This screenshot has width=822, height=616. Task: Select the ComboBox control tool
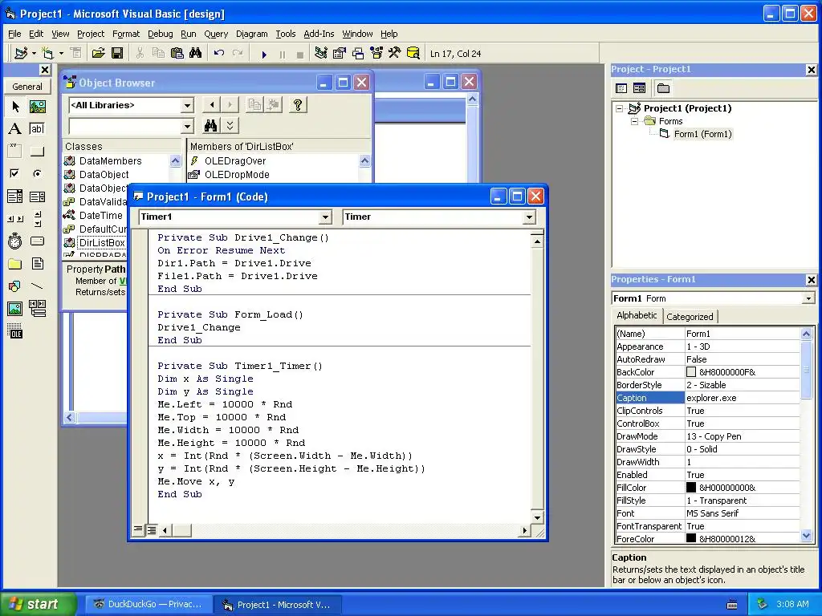[15, 197]
